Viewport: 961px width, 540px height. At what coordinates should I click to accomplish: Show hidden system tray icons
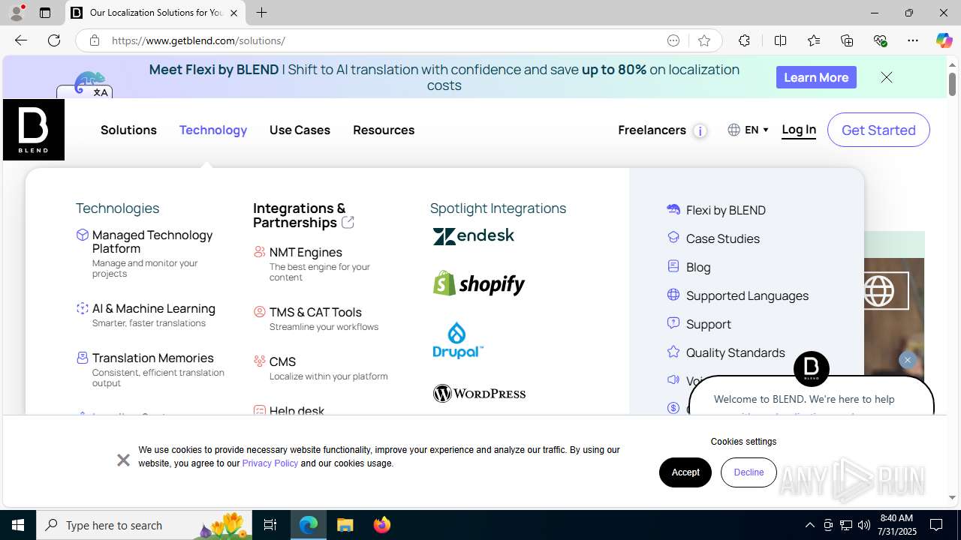[809, 525]
